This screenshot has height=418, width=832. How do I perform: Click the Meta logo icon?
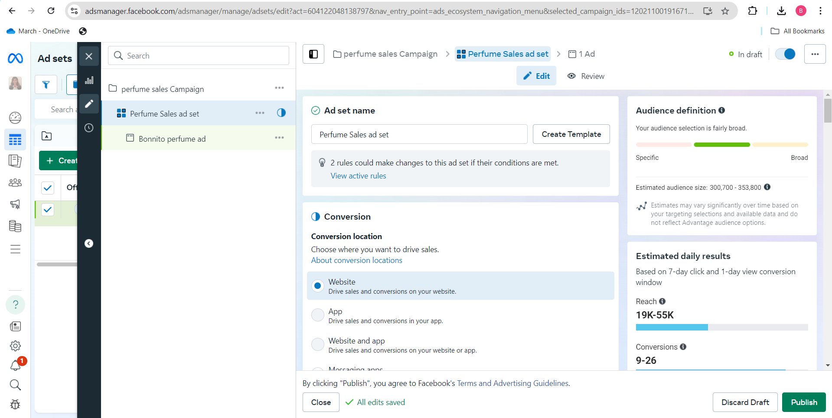click(x=15, y=58)
